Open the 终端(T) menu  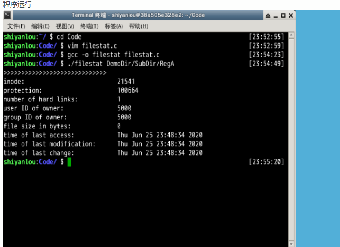[x=89, y=26]
